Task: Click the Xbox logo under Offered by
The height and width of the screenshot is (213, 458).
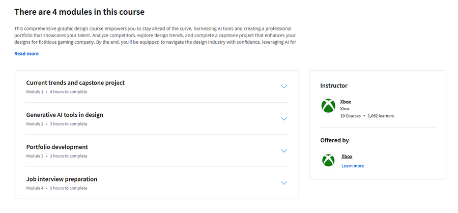Action: [x=328, y=160]
